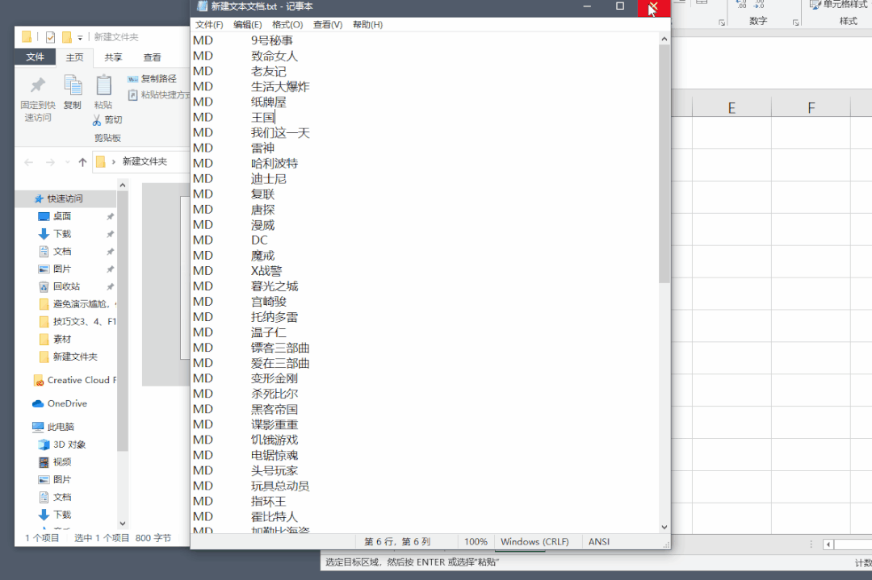Click the 单元格样式 icon in Excel ribbon

[814, 4]
